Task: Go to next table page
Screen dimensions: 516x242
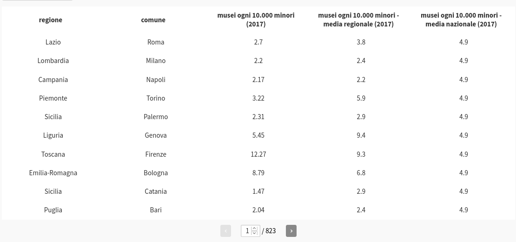Action: tap(291, 231)
